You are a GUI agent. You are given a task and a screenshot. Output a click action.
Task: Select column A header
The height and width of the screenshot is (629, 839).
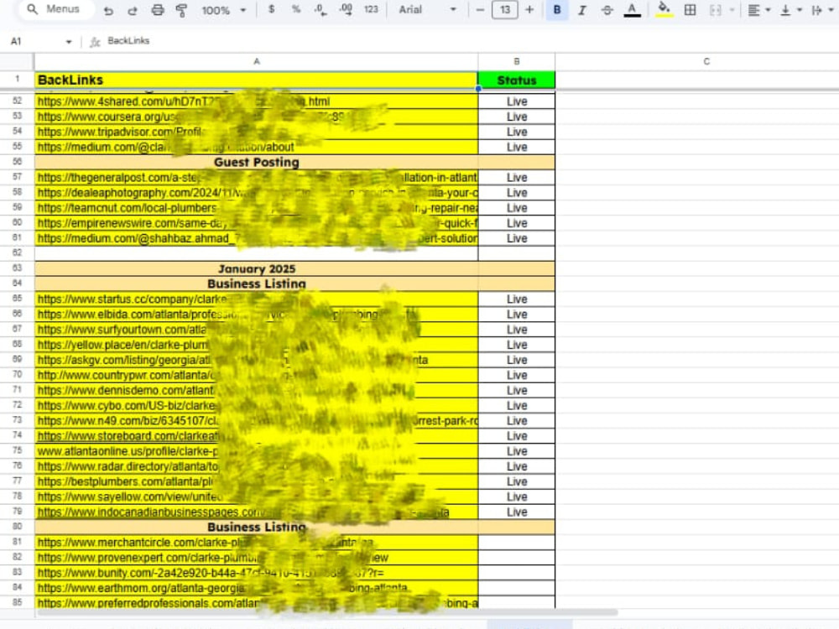256,61
